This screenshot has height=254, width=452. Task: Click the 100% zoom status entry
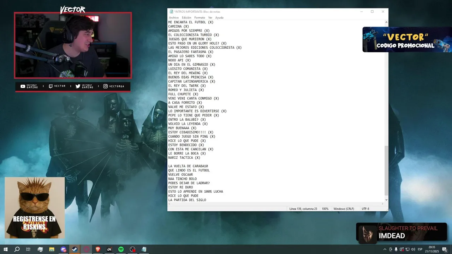(x=325, y=209)
